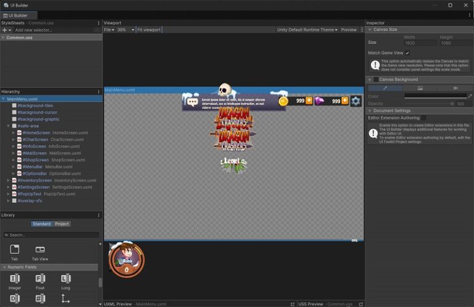Open the File menu in Viewport

(x=109, y=30)
